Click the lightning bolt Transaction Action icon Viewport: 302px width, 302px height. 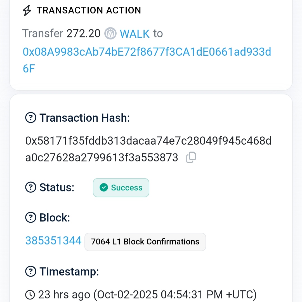tap(27, 11)
